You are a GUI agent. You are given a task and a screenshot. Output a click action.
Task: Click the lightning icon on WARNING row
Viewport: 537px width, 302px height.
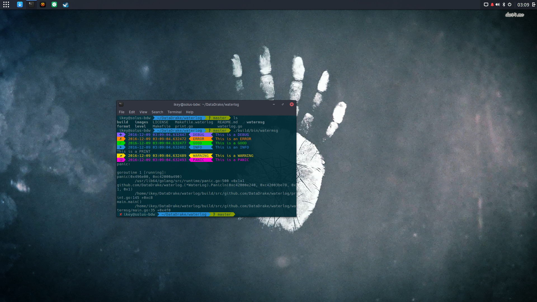tap(121, 156)
